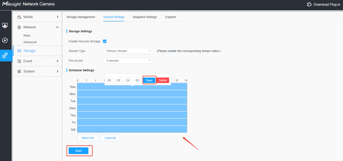Image resolution: width=343 pixels, height=161 pixels.
Task: Click the start minute field
Action: click(x=119, y=80)
